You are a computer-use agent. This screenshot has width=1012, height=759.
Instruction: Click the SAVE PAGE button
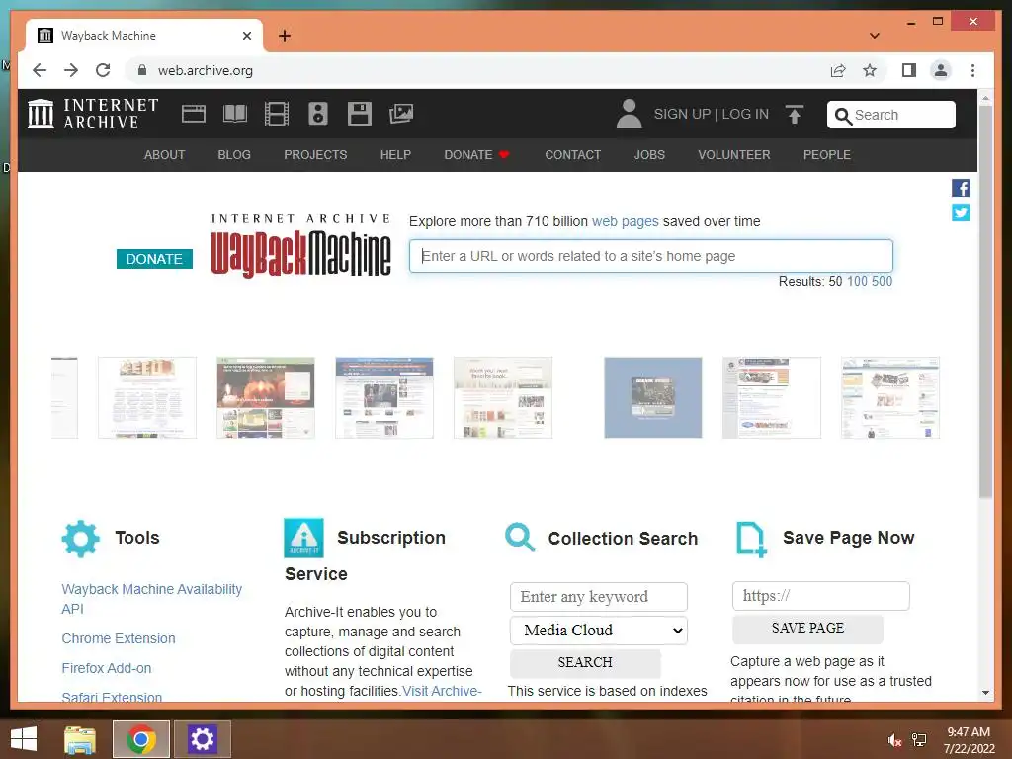coord(807,628)
